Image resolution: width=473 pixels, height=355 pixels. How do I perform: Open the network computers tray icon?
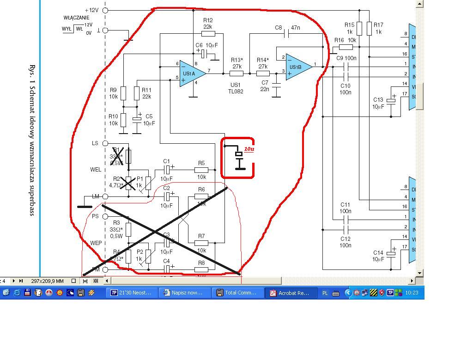click(365, 293)
